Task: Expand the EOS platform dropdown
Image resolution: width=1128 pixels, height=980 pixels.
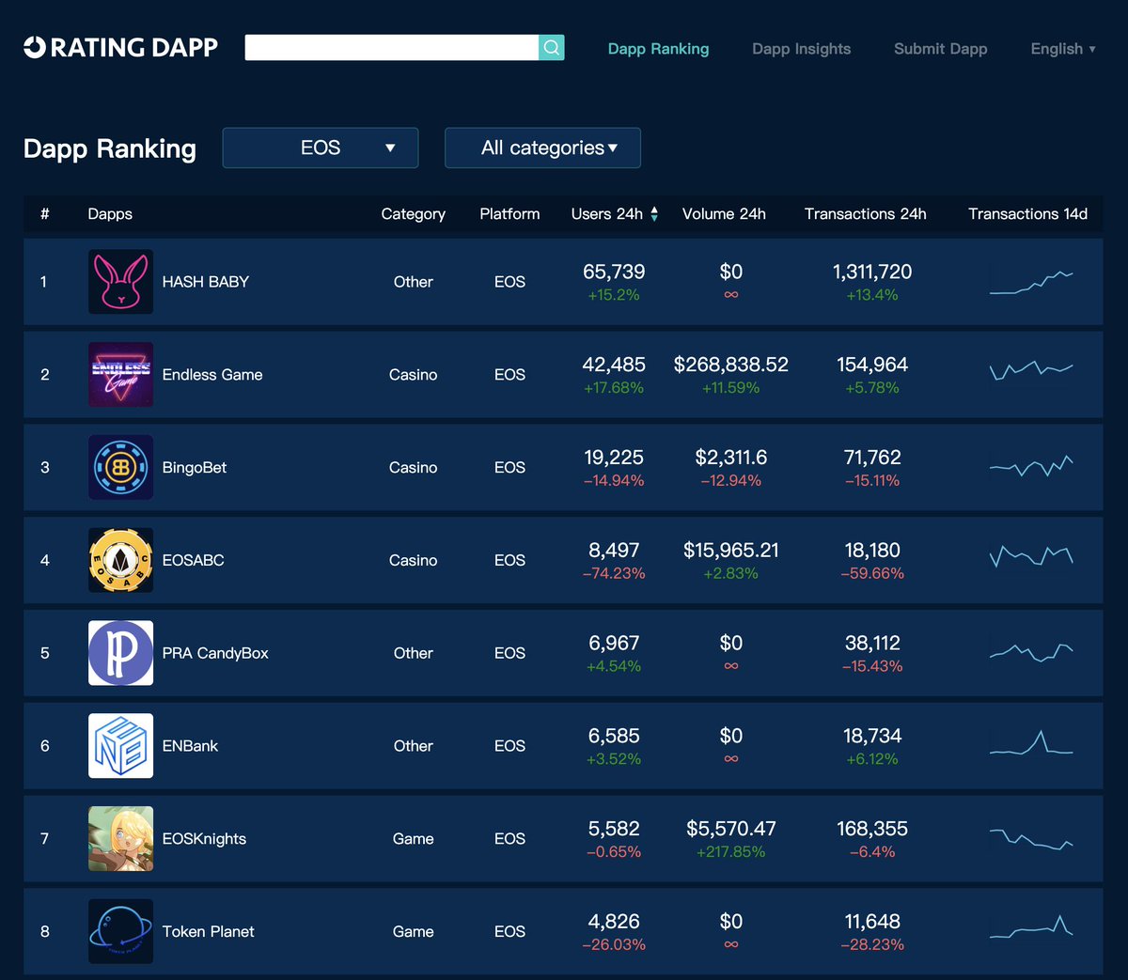Action: [321, 148]
